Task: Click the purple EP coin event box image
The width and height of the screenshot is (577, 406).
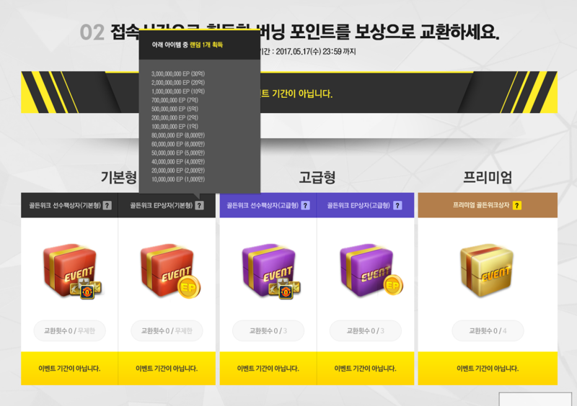Action: 371,271
